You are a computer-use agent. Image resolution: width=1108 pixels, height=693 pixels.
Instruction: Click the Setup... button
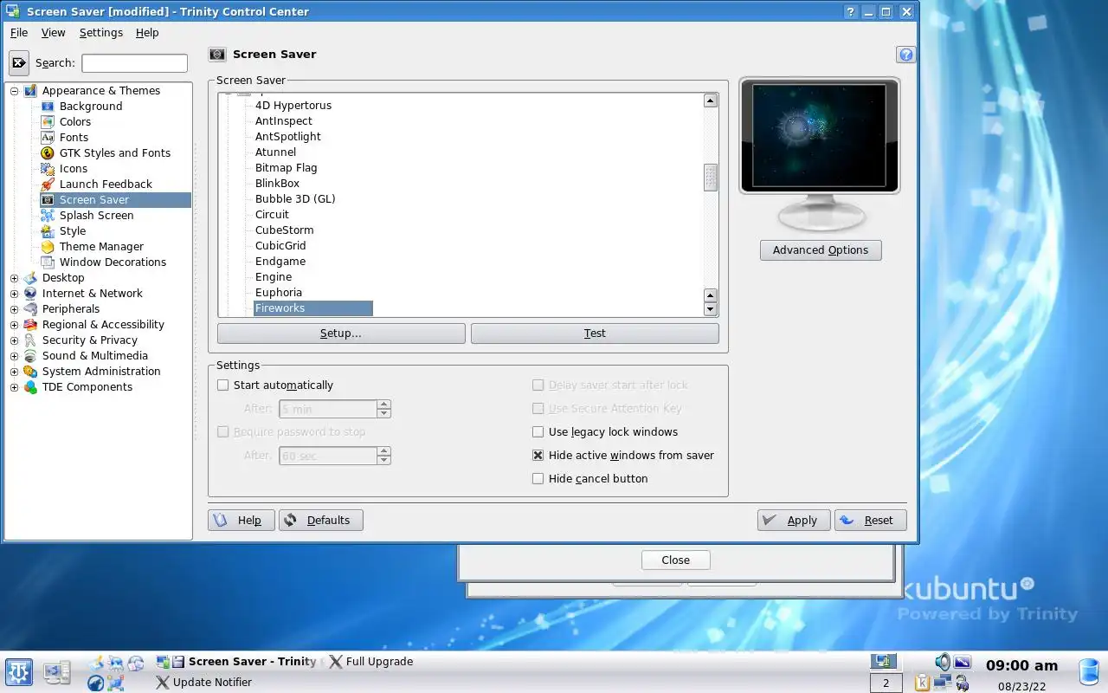(341, 334)
